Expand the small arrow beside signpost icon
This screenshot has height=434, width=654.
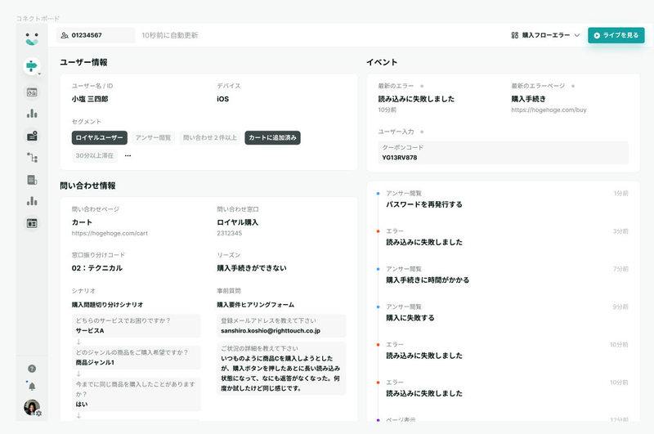39,74
